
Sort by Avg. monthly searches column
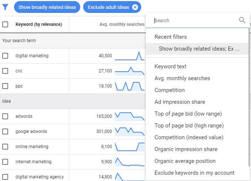click(122, 24)
